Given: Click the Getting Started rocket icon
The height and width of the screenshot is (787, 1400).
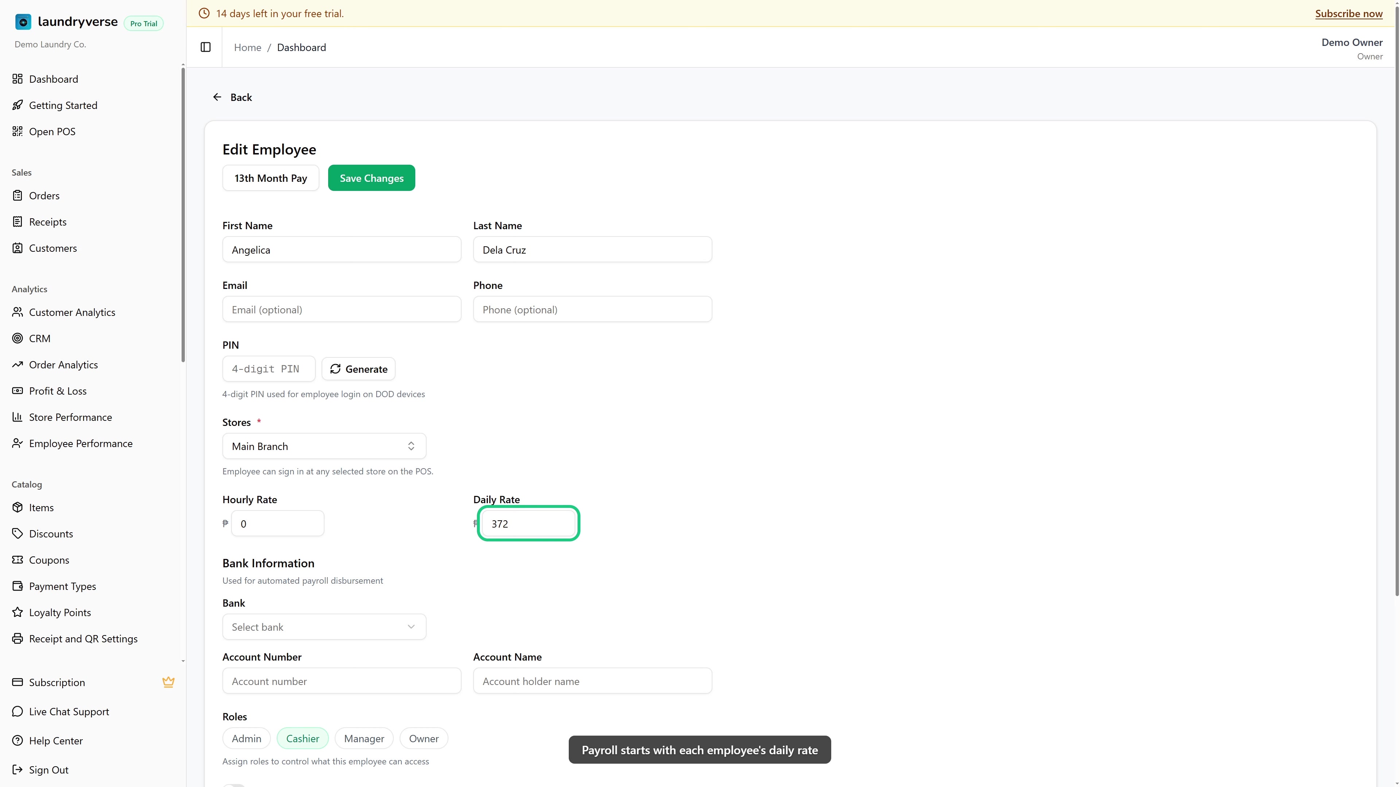Looking at the screenshot, I should (17, 105).
